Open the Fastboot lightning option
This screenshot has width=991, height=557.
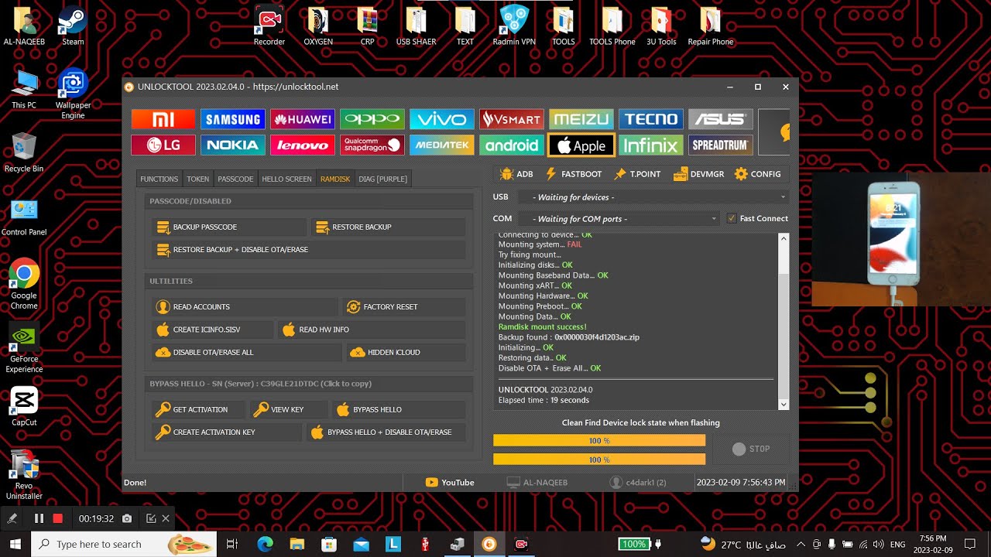(574, 174)
